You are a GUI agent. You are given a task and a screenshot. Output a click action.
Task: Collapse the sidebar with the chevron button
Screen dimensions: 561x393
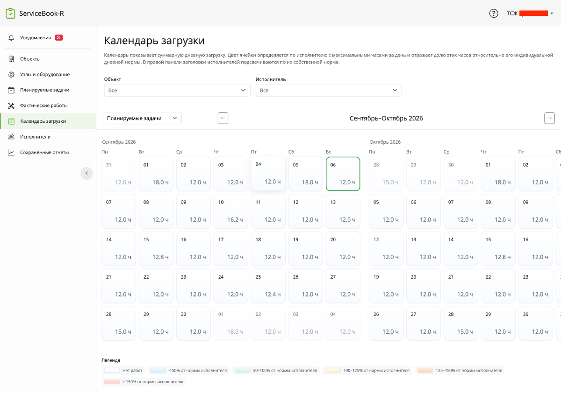click(86, 173)
